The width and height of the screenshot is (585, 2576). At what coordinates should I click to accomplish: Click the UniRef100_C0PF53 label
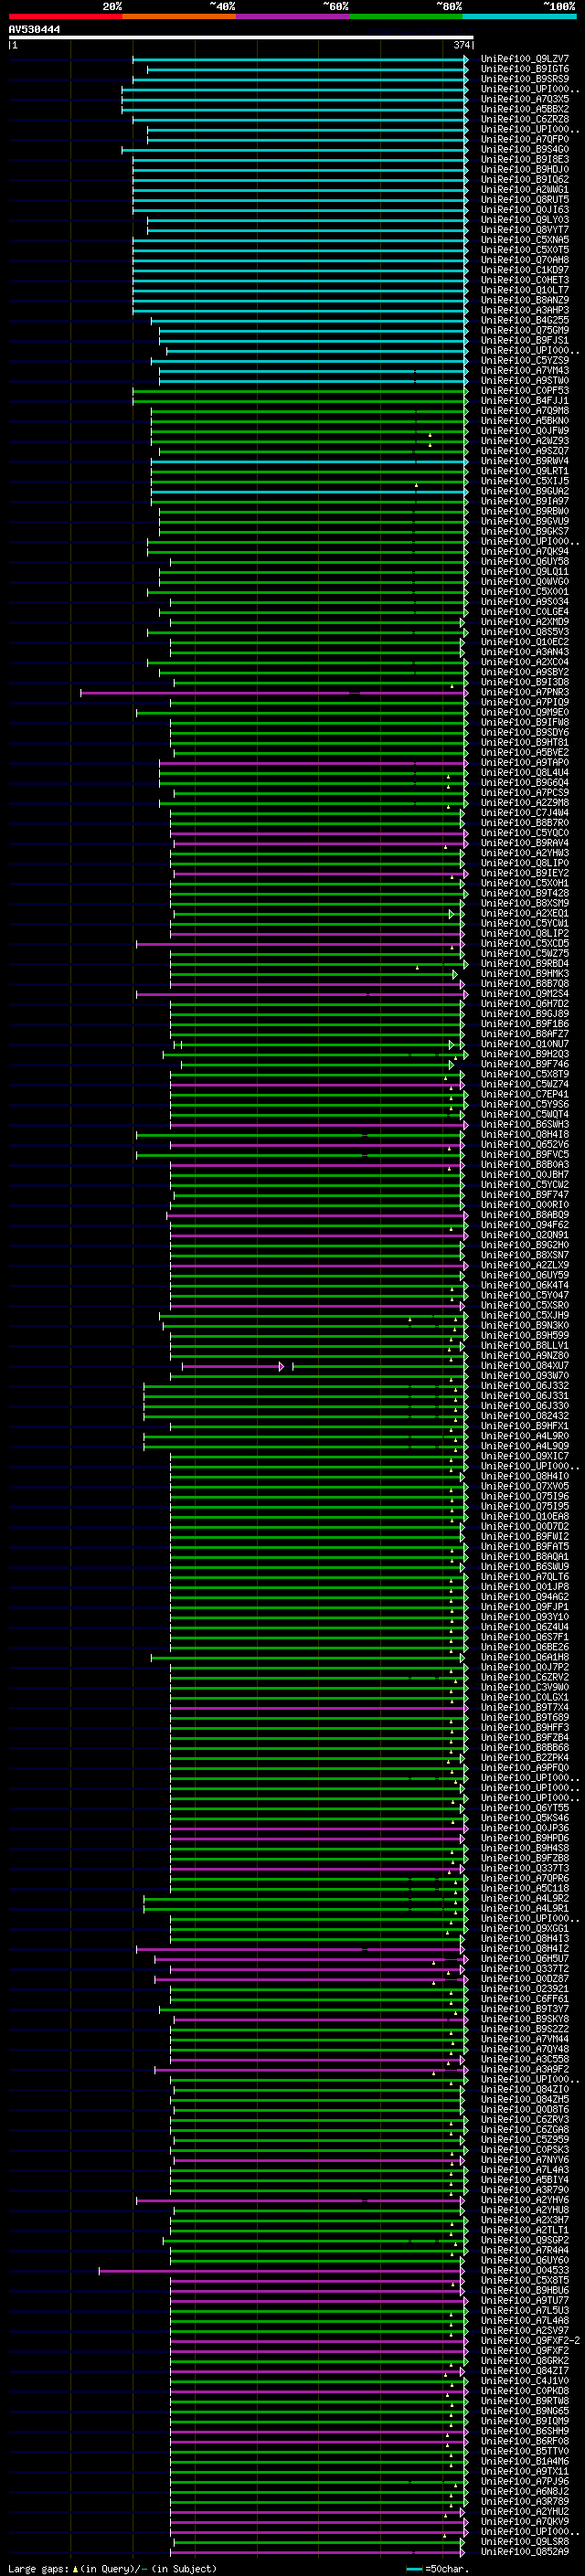pyautogui.click(x=525, y=391)
